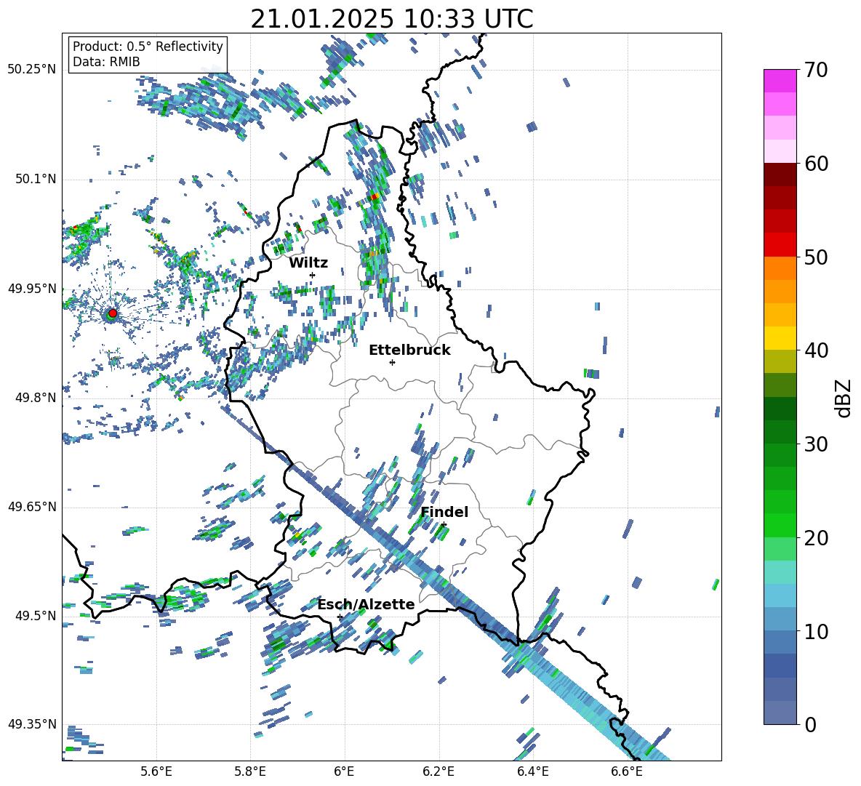Click the 49.8°N latitude label
The height and width of the screenshot is (786, 861).
[x=35, y=398]
